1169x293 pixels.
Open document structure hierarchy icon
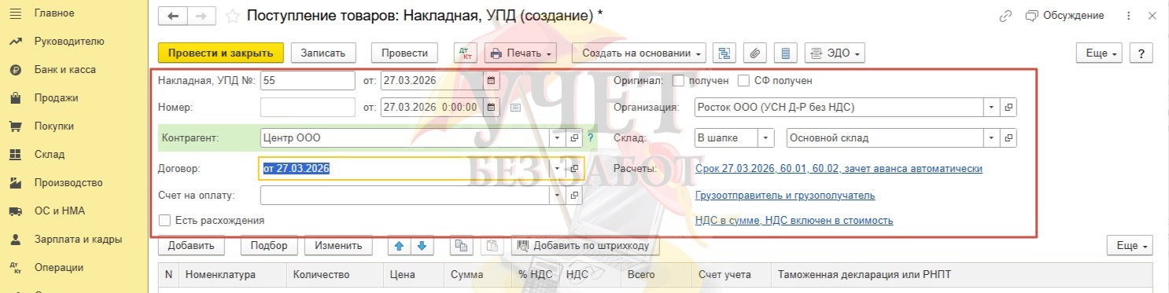725,53
